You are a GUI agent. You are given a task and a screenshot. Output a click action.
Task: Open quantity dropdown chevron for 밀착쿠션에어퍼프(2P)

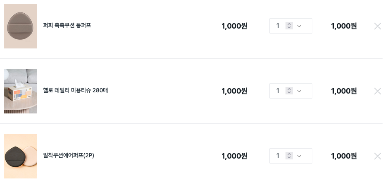tap(300, 156)
